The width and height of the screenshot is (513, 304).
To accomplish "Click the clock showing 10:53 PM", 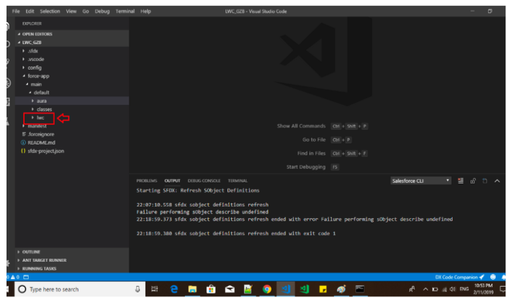I will tap(483, 289).
